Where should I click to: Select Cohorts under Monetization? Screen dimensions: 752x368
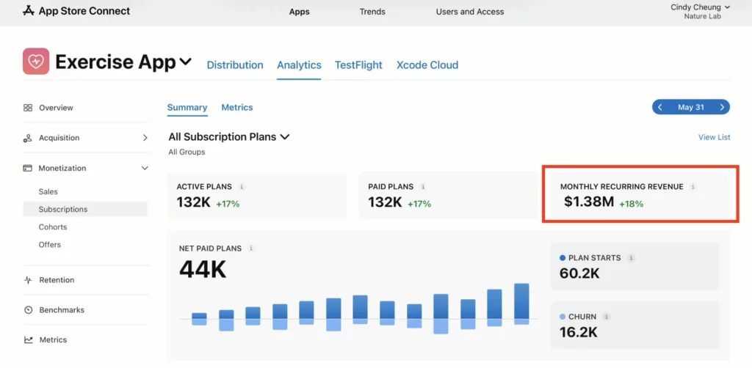click(x=53, y=227)
